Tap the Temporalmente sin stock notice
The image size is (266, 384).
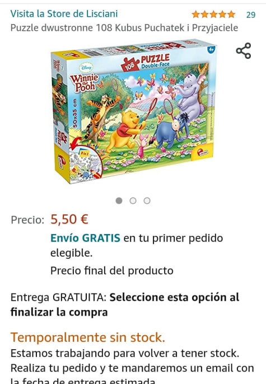tap(88, 337)
